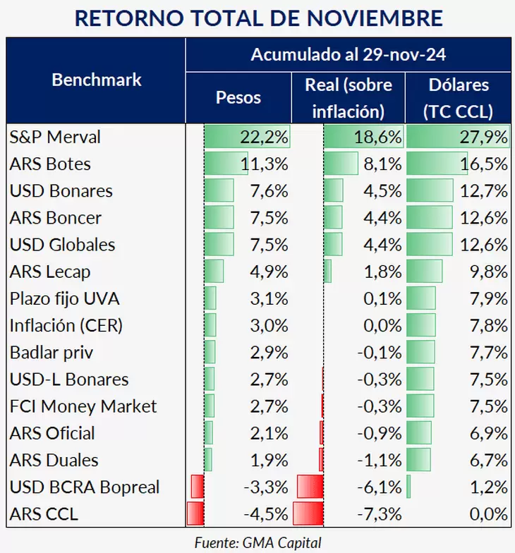Click the red bar for ARS CCL Pesos
The image size is (515, 553).
[x=195, y=513]
